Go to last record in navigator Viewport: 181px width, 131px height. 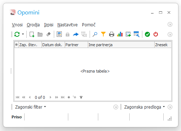pos(63,97)
